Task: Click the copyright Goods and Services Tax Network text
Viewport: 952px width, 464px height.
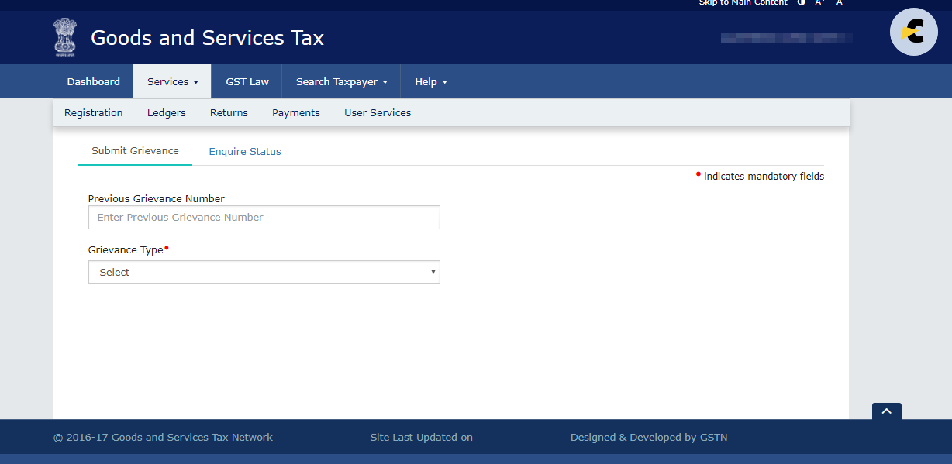Action: pyautogui.click(x=163, y=438)
